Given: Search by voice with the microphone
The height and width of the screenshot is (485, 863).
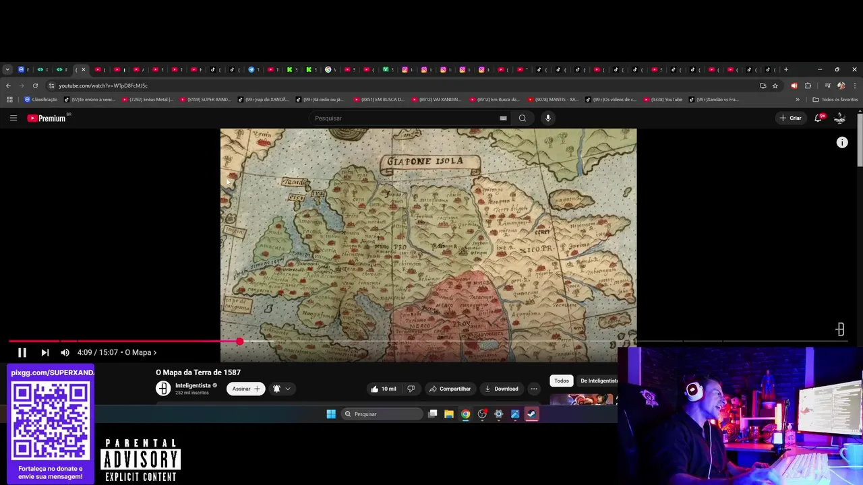Looking at the screenshot, I should pos(547,118).
